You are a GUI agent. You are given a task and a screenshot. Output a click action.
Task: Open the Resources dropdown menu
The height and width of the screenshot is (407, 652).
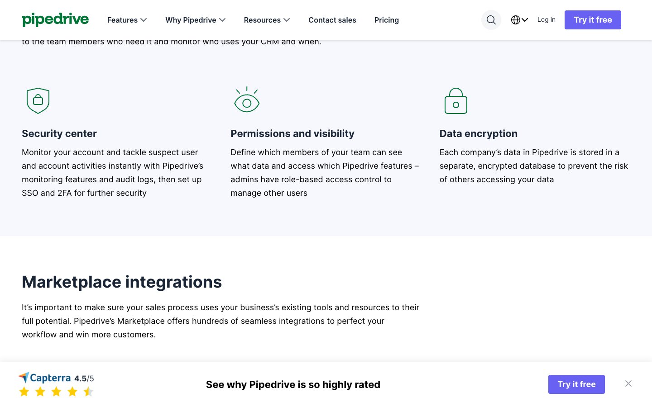[x=267, y=20]
